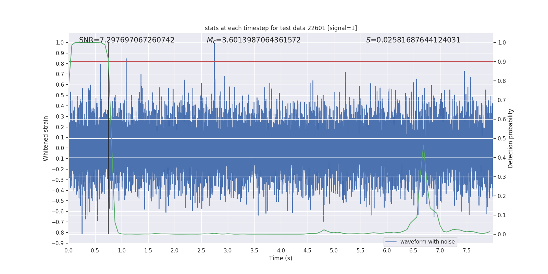The width and height of the screenshot is (548, 274).
Task: Click the right y-axis tick label 0.9
Action: (x=502, y=62)
